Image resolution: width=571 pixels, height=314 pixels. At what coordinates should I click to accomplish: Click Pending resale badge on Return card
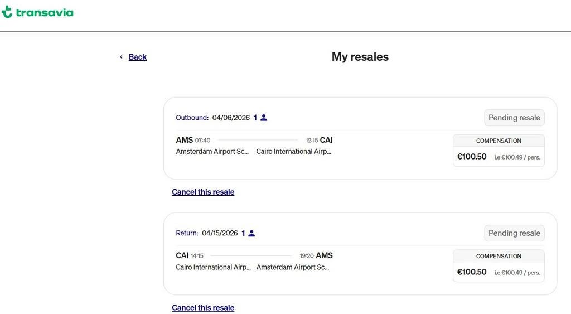click(514, 233)
